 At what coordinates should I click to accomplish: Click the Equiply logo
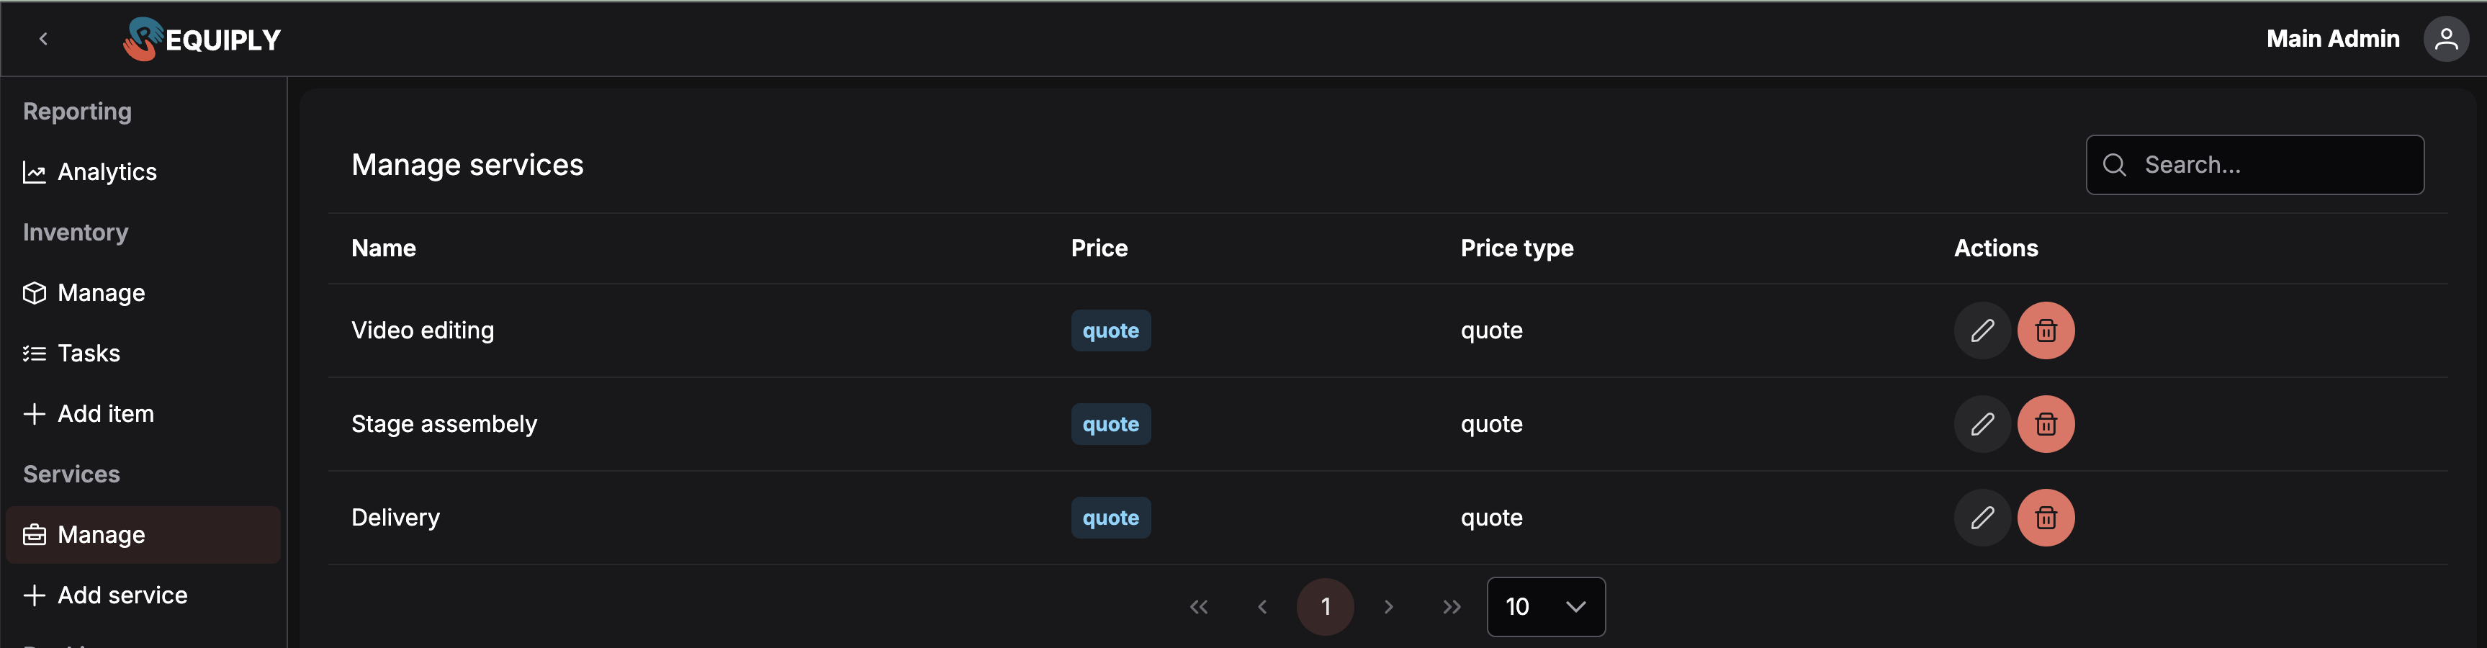[x=202, y=40]
